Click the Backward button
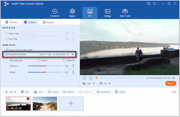The width and height of the screenshot is (180, 117). click(x=103, y=92)
